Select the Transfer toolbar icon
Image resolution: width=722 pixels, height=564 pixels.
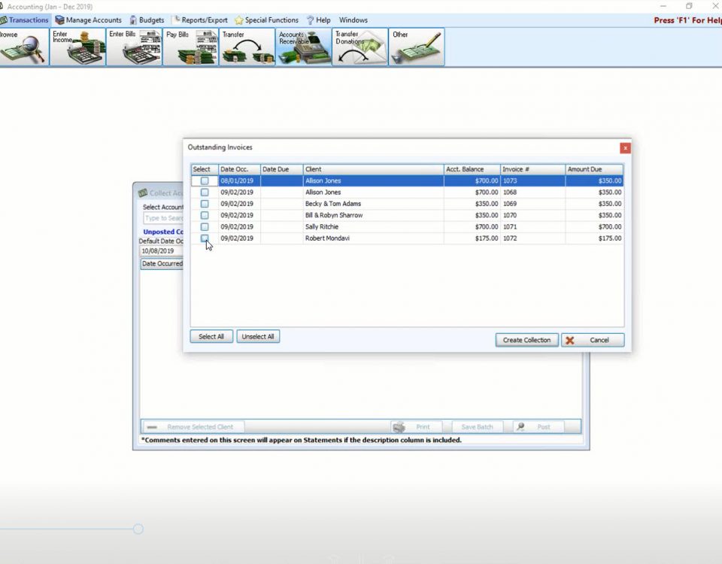[247, 47]
